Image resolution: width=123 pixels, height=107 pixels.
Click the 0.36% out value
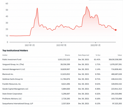98,89
